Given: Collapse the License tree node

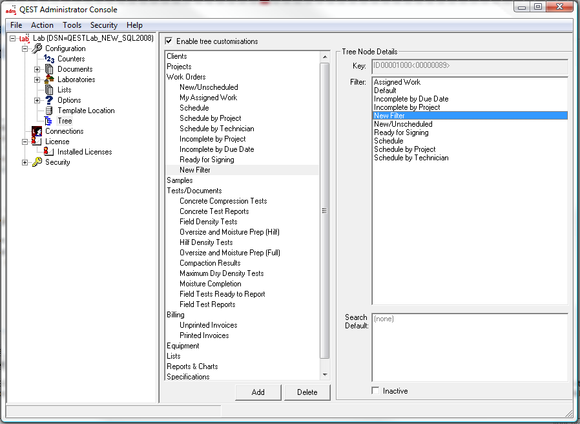Looking at the screenshot, I should pyautogui.click(x=25, y=142).
